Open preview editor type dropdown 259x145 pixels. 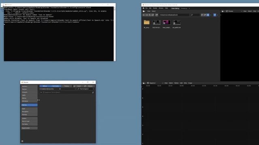click(x=223, y=11)
